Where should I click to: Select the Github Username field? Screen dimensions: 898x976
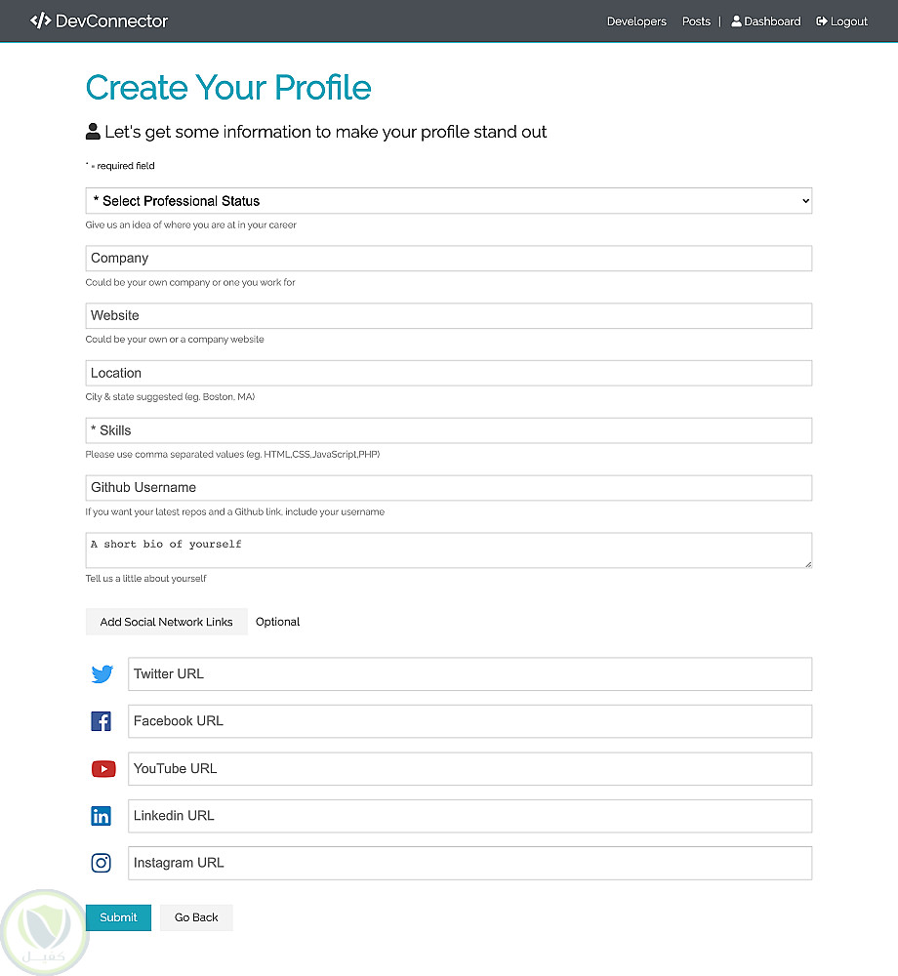click(449, 488)
